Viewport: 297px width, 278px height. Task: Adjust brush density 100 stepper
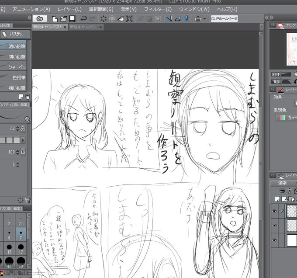[x=17, y=152]
